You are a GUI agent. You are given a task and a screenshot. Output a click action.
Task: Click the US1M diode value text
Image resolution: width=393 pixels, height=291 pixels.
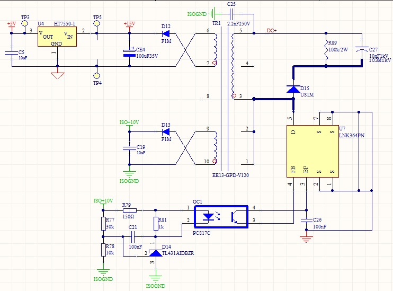click(x=307, y=94)
